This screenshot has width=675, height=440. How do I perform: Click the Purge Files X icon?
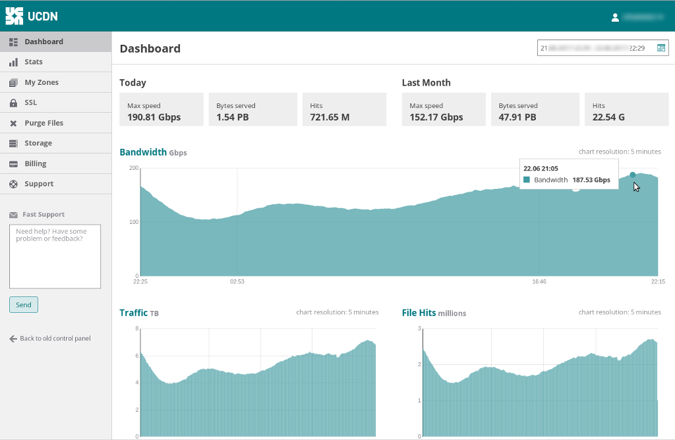pyautogui.click(x=13, y=123)
